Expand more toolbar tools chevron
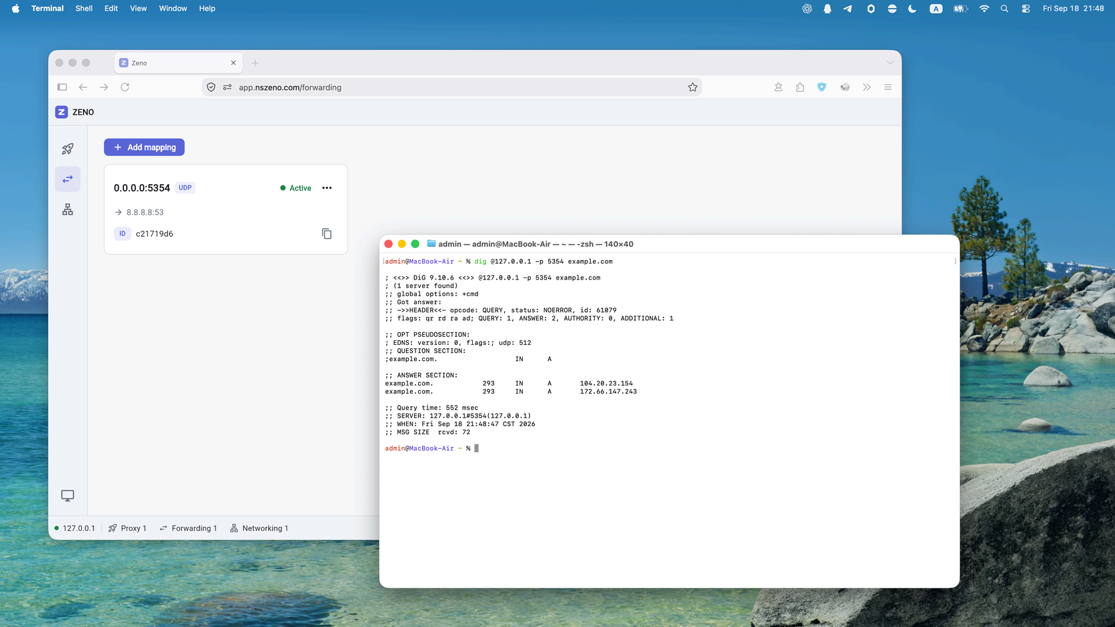This screenshot has height=627, width=1115. pyautogui.click(x=866, y=87)
